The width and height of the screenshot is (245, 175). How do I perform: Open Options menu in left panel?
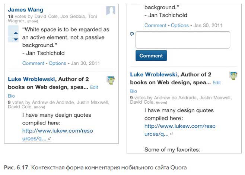(57, 63)
